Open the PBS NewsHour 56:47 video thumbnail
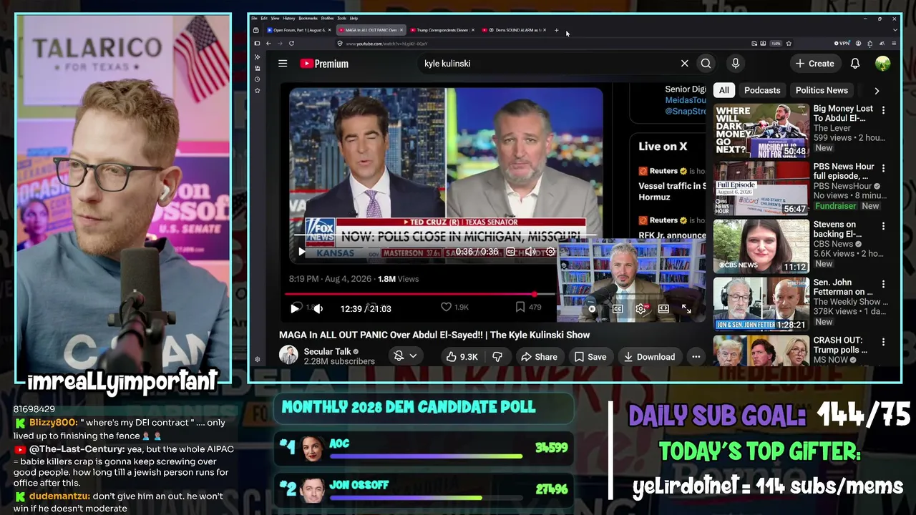 [x=761, y=189]
